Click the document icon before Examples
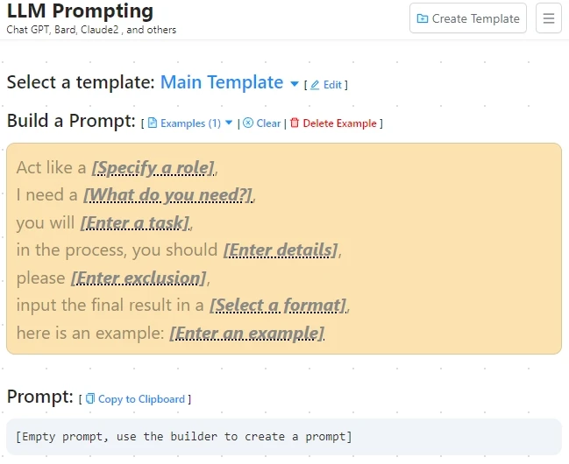The width and height of the screenshot is (569, 464). pos(153,123)
